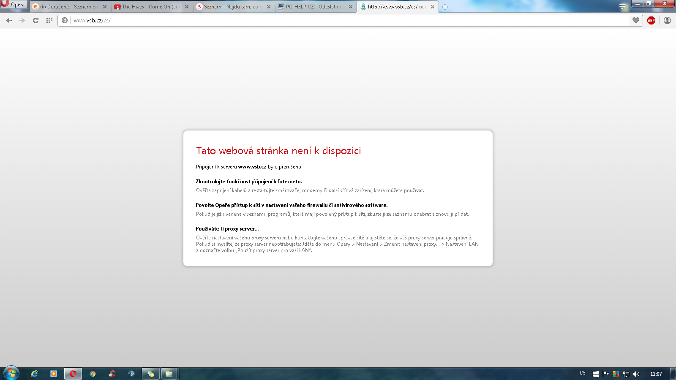Open Google Chrome from the taskbar
Viewport: 676px width, 380px height.
(x=93, y=374)
